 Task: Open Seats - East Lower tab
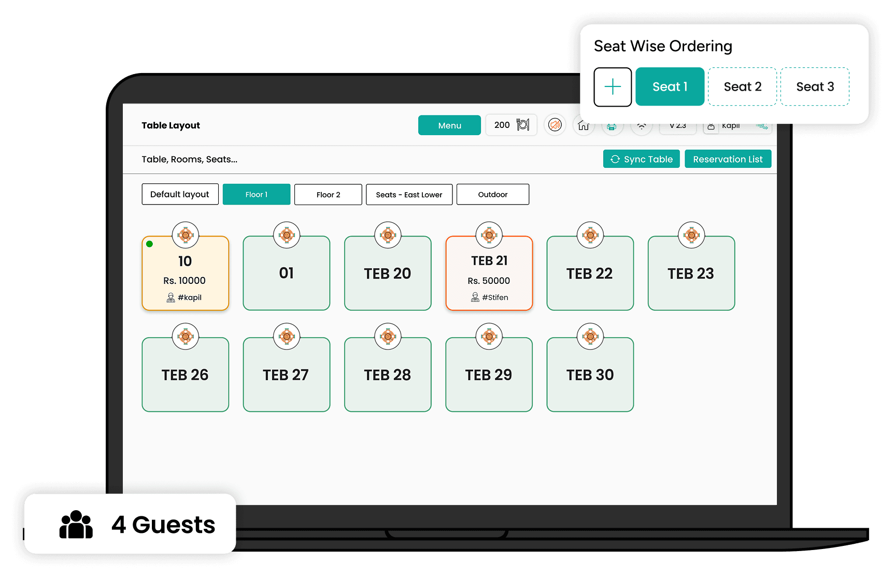click(x=409, y=194)
